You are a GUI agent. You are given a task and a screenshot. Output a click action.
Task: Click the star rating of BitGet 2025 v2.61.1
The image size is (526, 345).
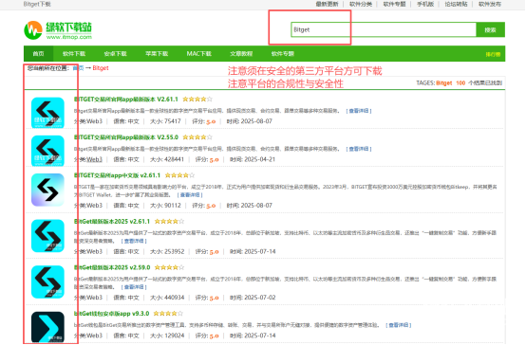[169, 221]
